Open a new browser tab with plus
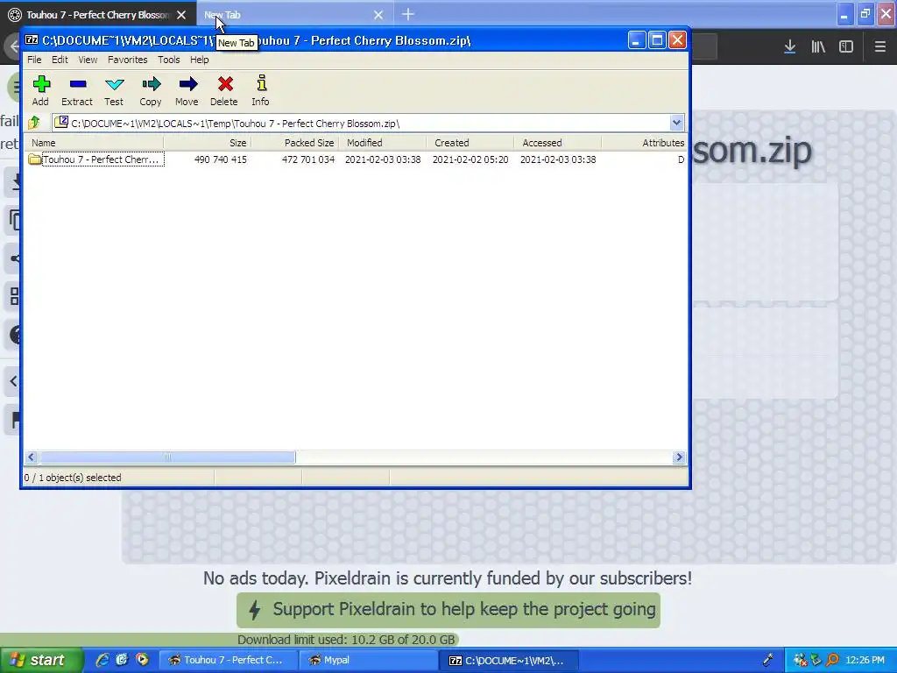The image size is (897, 673). (408, 14)
